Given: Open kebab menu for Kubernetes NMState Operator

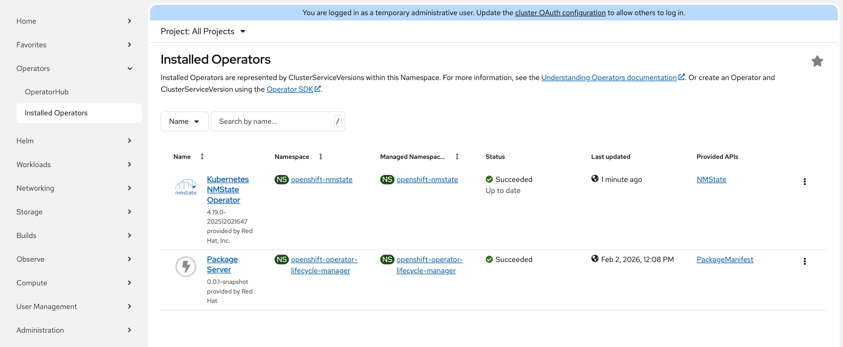Looking at the screenshot, I should pyautogui.click(x=805, y=181).
